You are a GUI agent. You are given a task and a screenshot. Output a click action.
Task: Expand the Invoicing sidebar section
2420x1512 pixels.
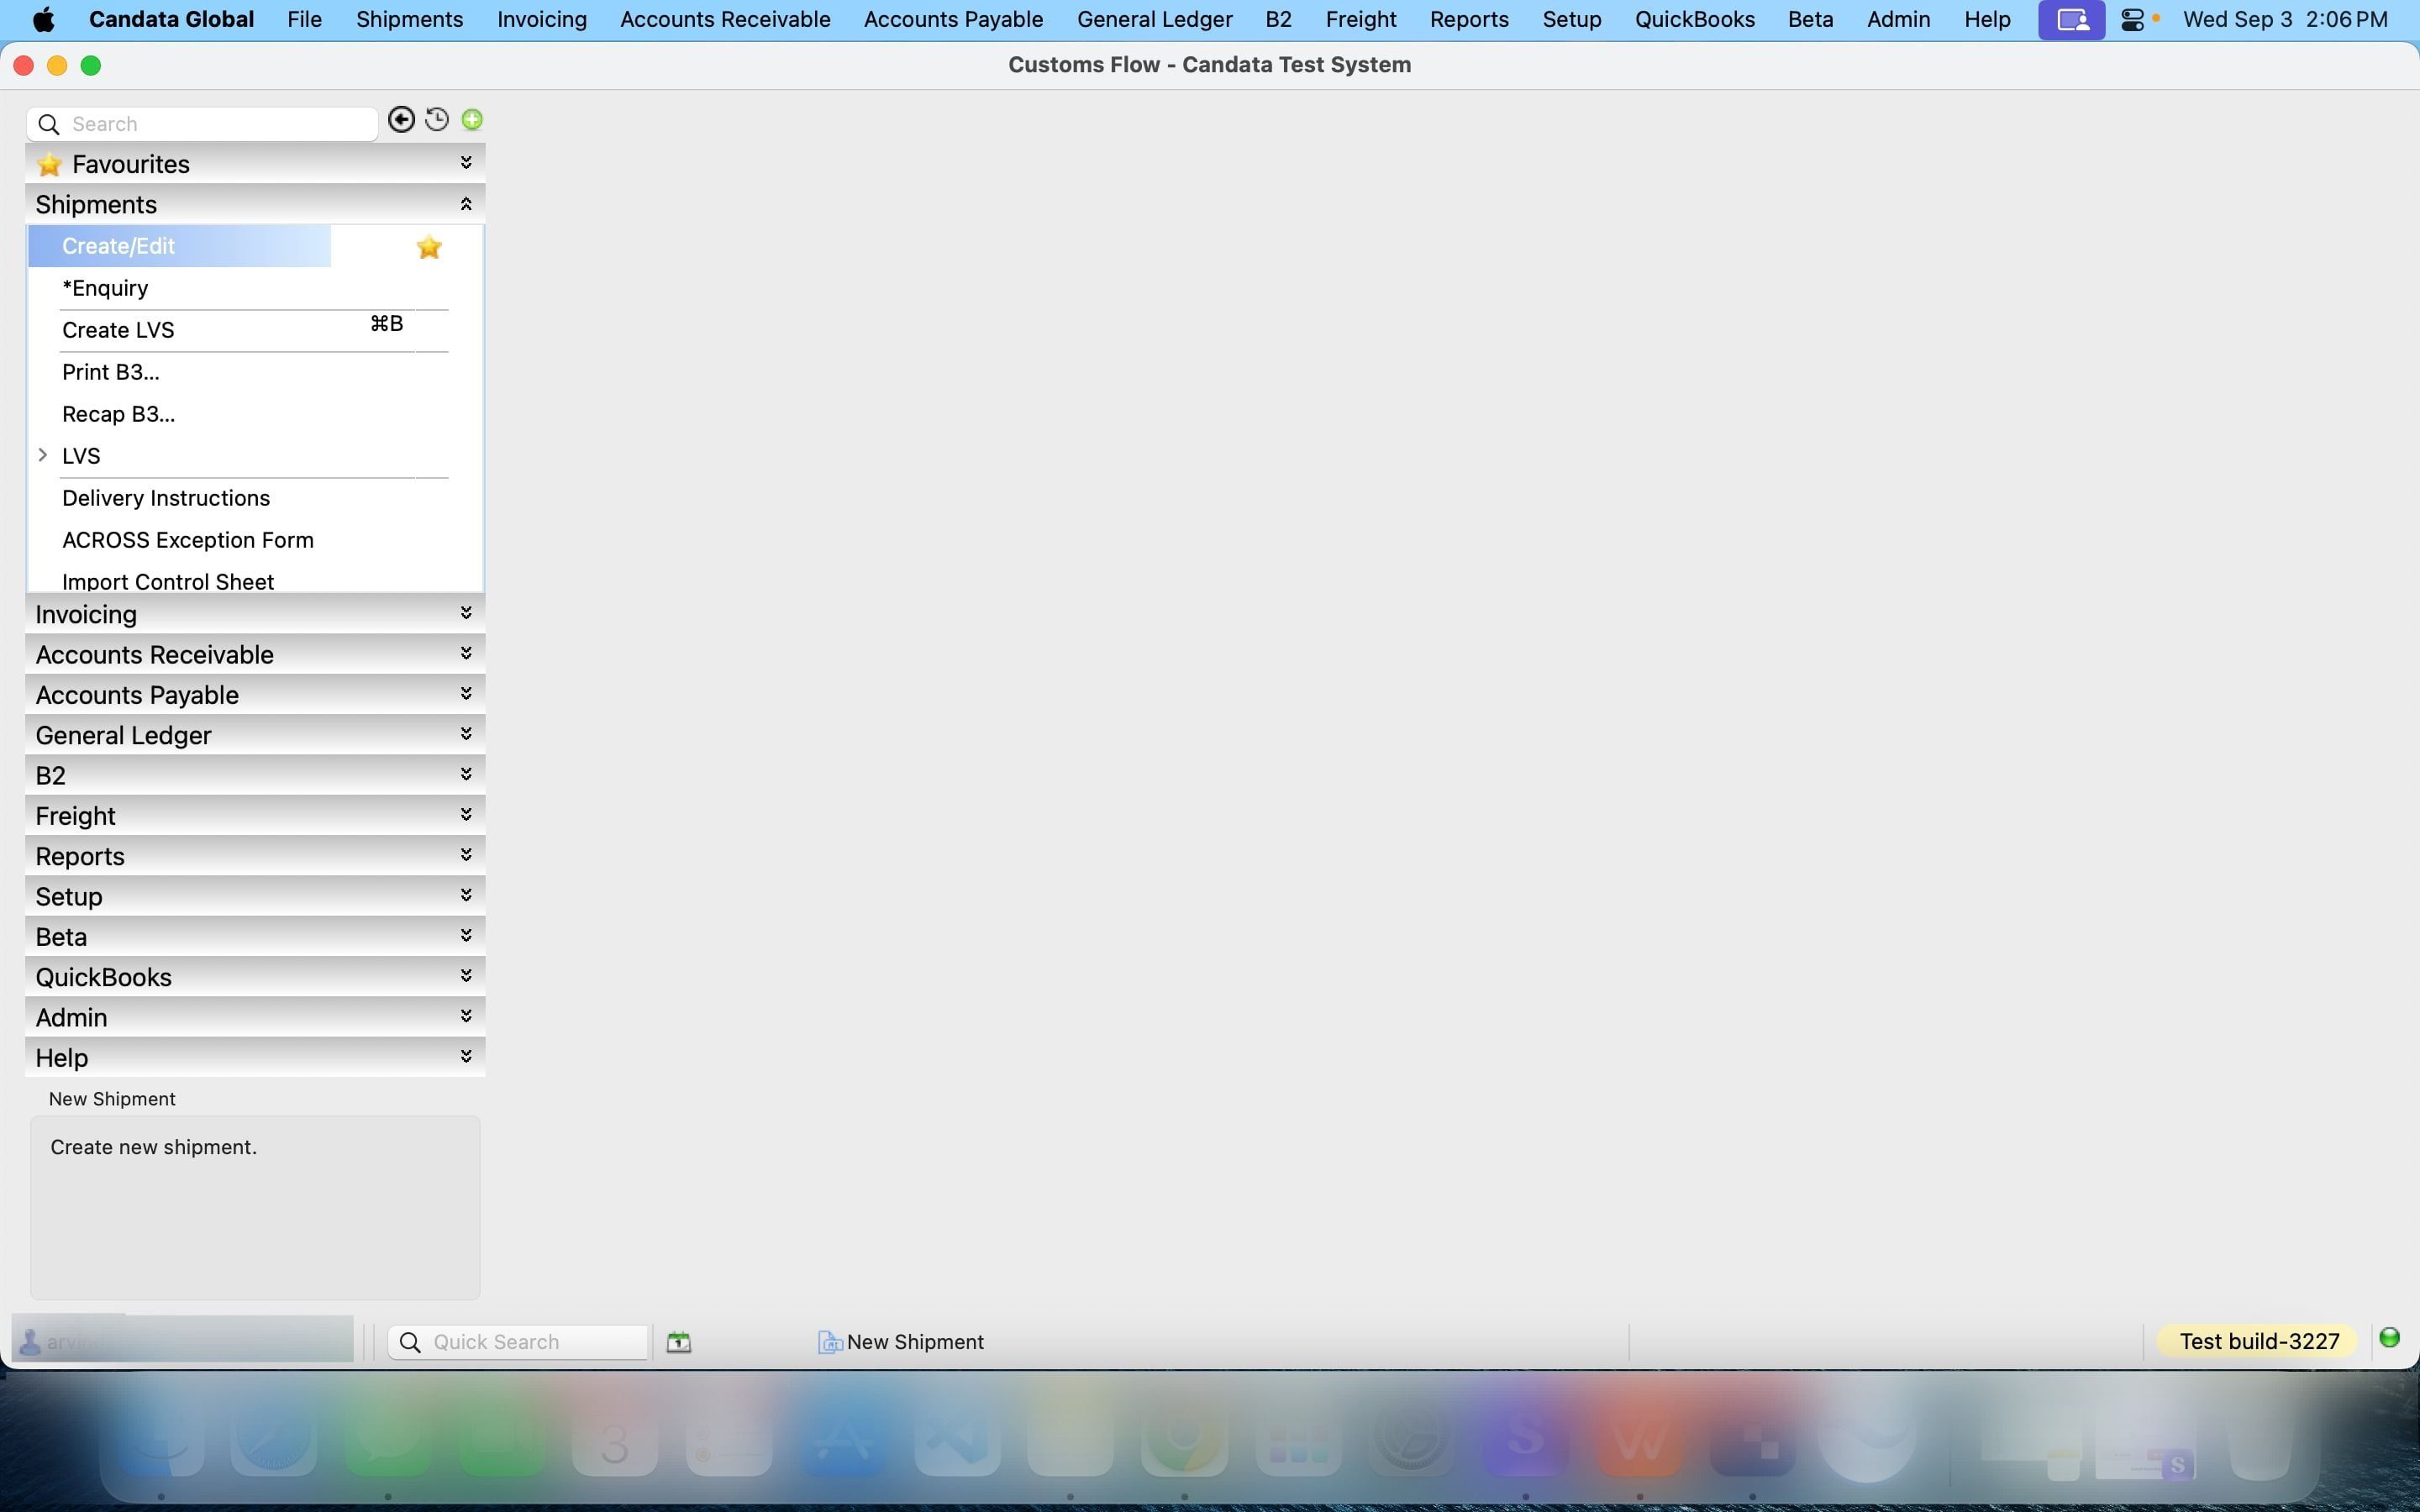(x=466, y=612)
